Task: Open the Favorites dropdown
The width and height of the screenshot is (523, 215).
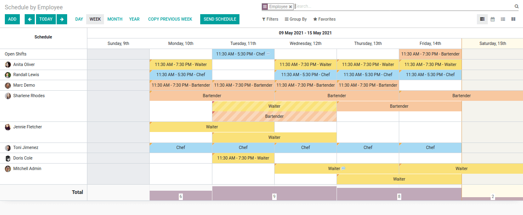Action: (324, 19)
